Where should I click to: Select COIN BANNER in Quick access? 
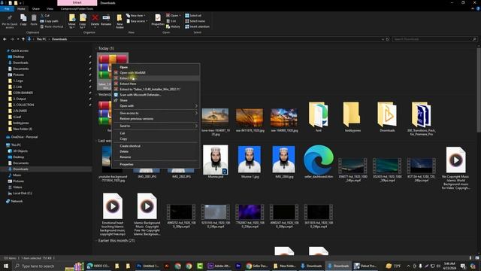(x=23, y=93)
